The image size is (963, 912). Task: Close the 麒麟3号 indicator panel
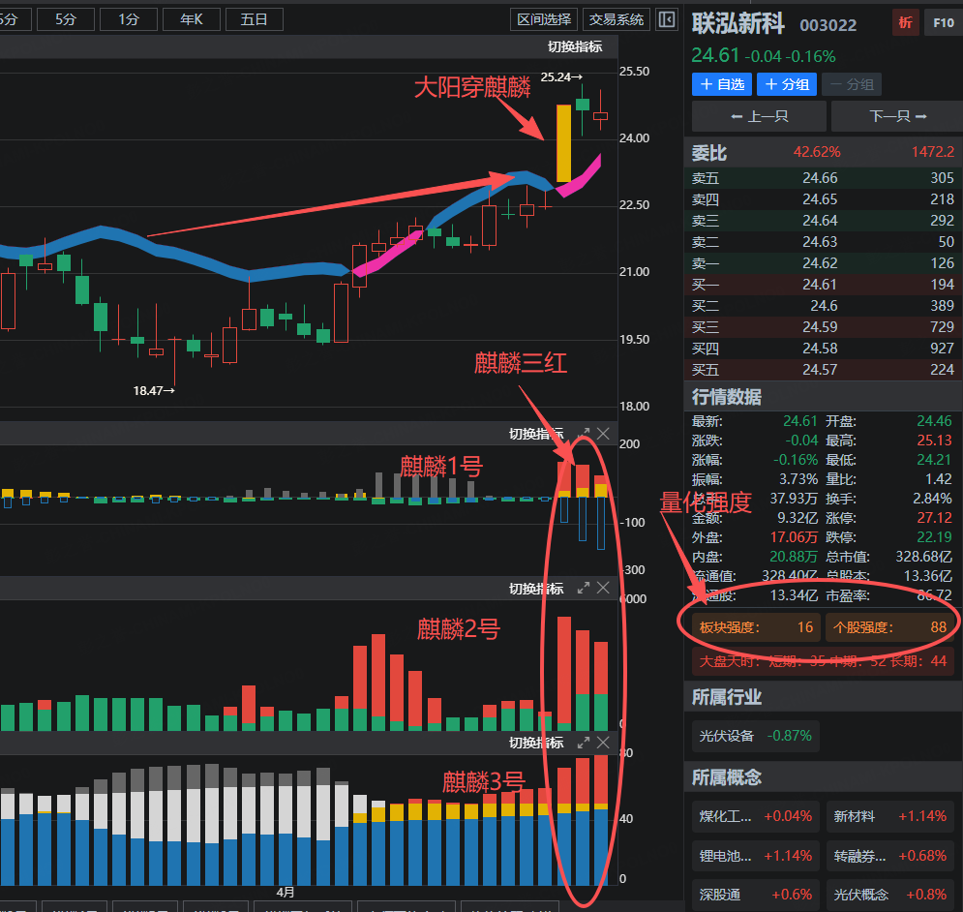point(603,743)
